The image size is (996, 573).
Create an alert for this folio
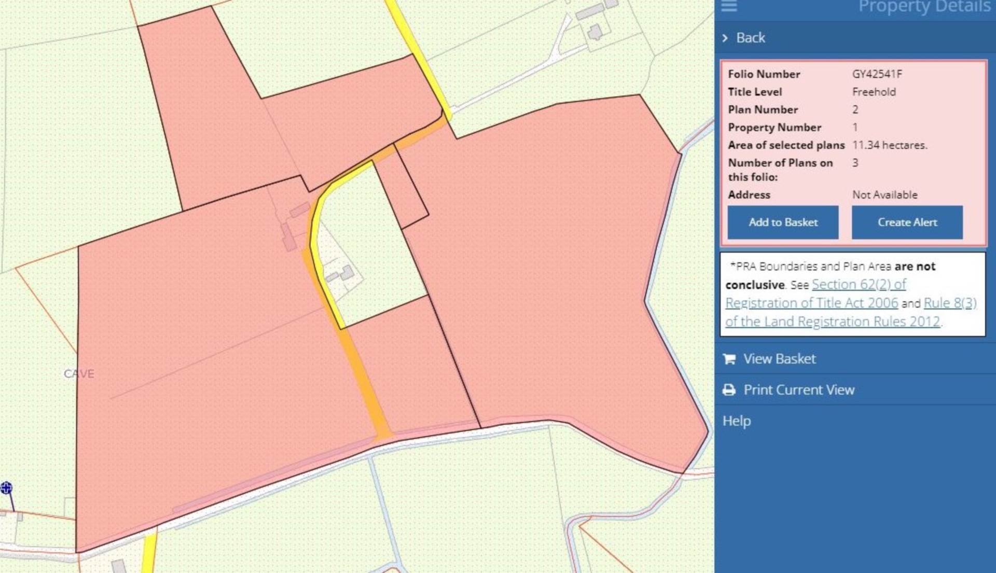click(x=907, y=222)
